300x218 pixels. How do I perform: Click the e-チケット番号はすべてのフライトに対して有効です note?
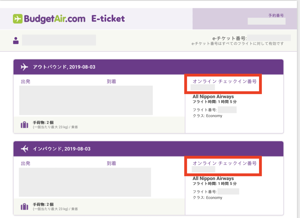237,44
